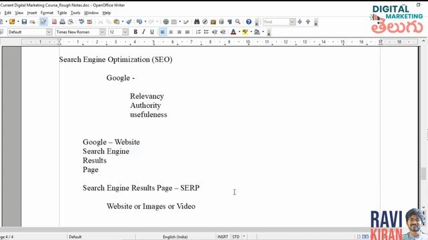
Task: Open the Undo history dropdown arrow
Action: [146, 22]
